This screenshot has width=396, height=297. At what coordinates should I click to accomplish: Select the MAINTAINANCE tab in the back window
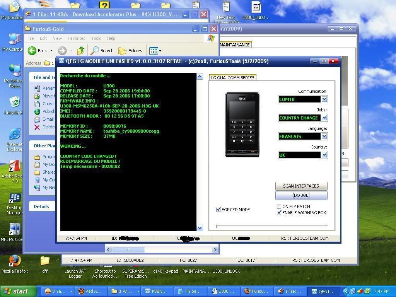pos(235,45)
